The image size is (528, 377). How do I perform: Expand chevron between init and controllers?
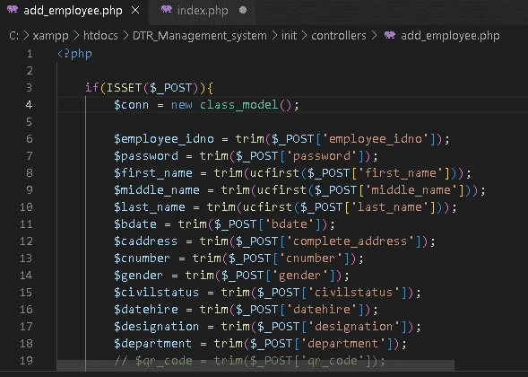[x=304, y=36]
